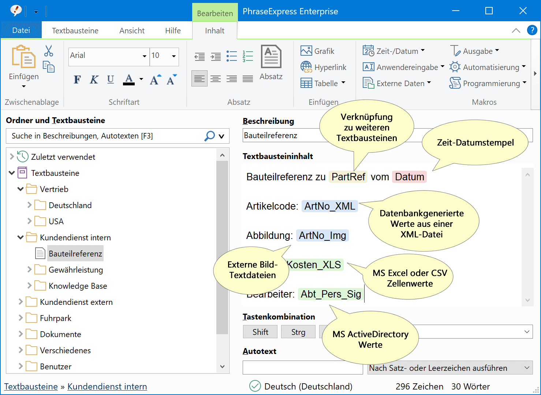Open Programmierung macro menu
The height and width of the screenshot is (395, 541).
point(488,83)
